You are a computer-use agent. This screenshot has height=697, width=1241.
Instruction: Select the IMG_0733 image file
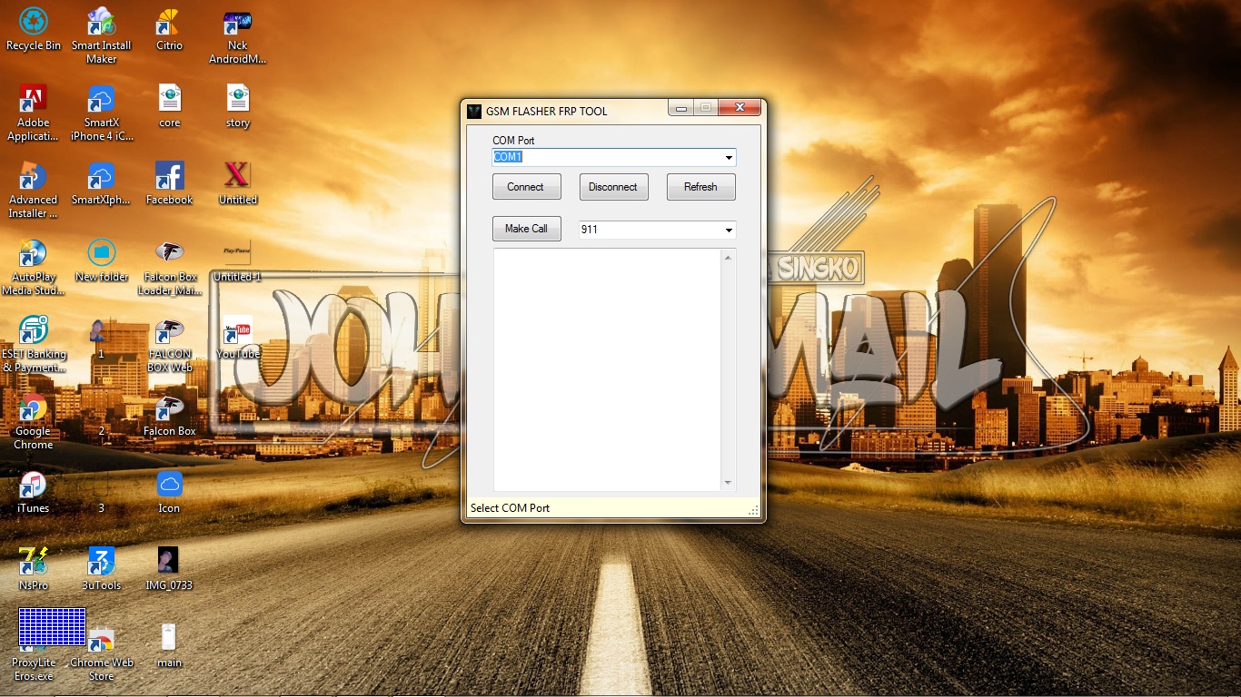click(169, 569)
